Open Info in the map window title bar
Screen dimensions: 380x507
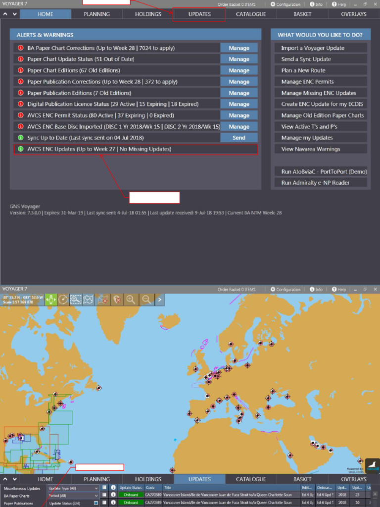(x=316, y=289)
